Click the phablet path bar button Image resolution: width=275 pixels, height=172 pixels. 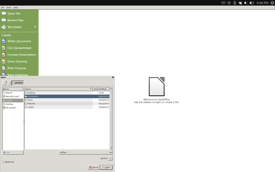(18, 82)
